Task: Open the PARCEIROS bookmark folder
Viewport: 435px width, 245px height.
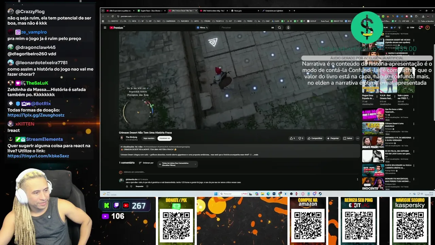Action: (x=184, y=21)
